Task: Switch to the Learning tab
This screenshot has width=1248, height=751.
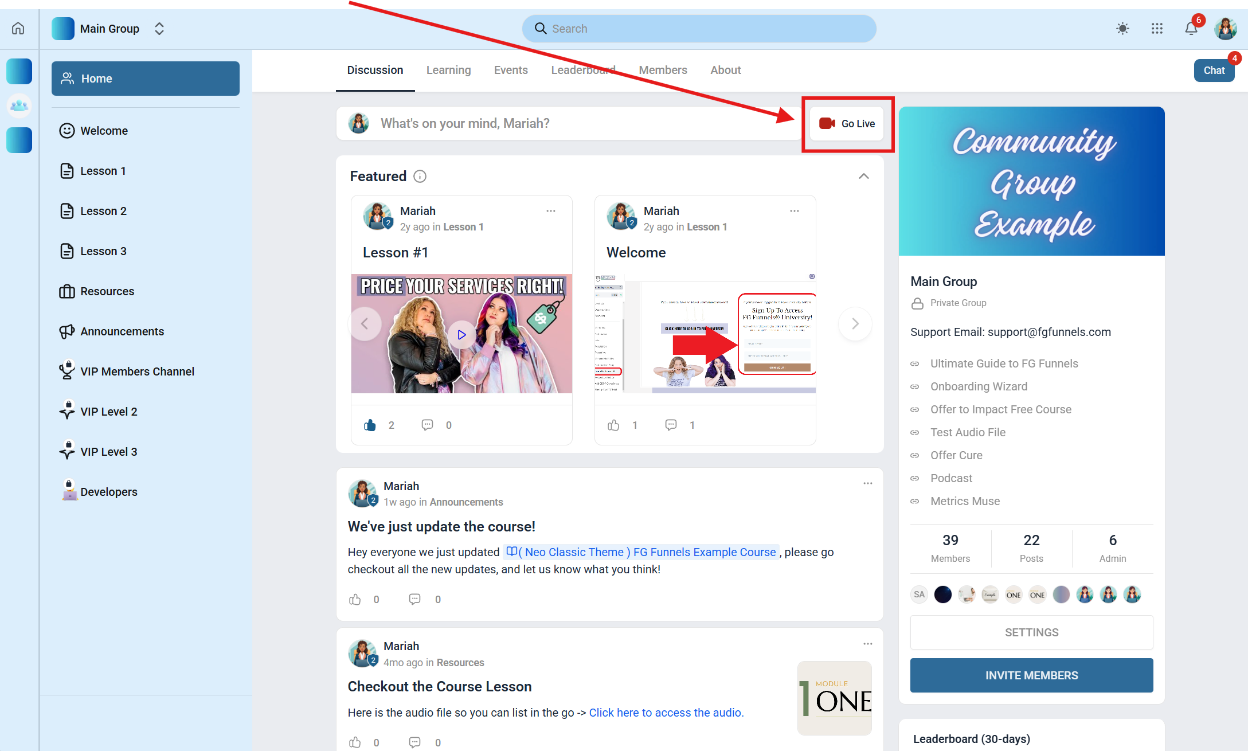Action: [448, 70]
